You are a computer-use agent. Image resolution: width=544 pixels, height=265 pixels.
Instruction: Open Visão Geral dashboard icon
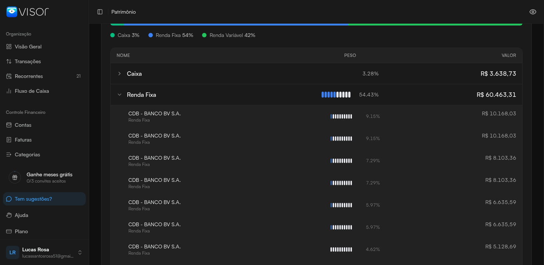tap(9, 47)
